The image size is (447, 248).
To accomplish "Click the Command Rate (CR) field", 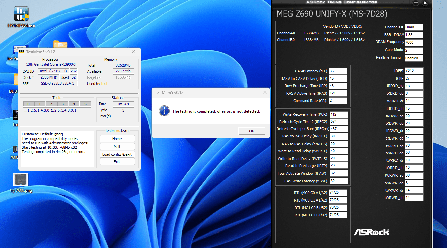I will (x=338, y=101).
